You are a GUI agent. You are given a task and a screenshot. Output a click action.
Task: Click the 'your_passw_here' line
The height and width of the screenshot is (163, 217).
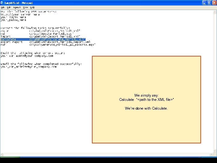(x=13, y=20)
